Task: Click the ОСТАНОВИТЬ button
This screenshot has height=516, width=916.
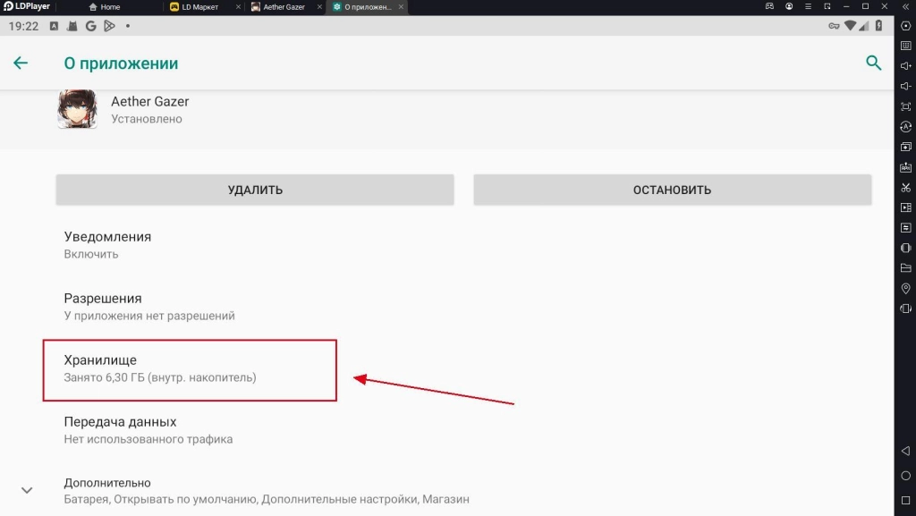Action: click(672, 190)
